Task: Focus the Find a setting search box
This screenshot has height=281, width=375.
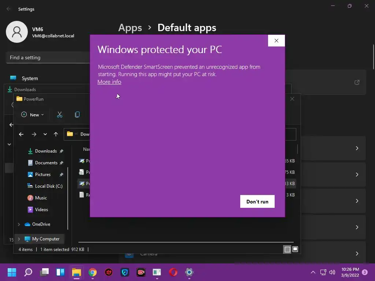Action: (48, 57)
